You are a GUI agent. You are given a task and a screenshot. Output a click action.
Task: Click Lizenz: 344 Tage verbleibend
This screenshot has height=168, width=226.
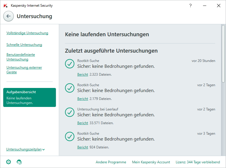(198, 162)
